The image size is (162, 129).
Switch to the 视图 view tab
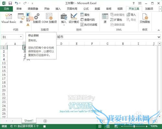point(120,9)
